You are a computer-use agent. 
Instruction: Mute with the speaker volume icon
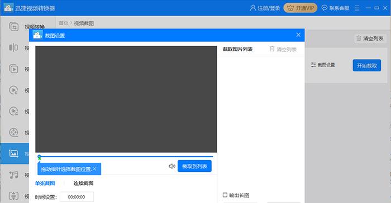[172, 166]
